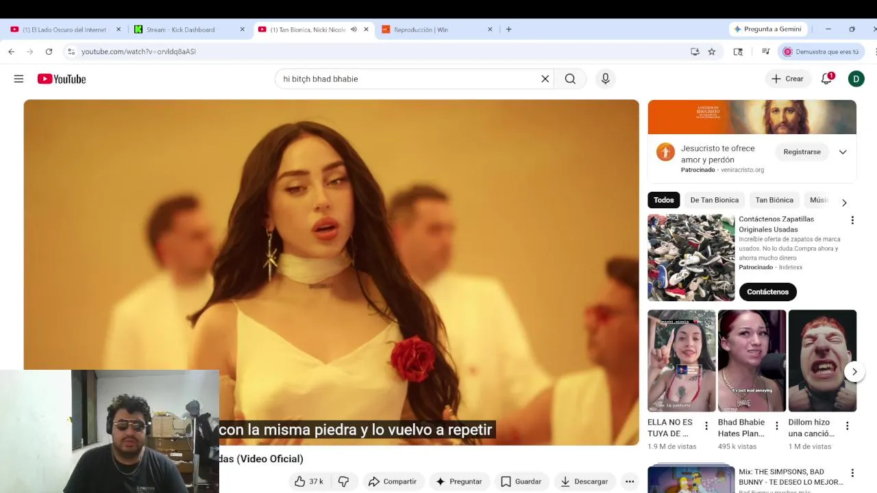Click the Crear button
Screen dimensions: 877x493
[x=787, y=79]
